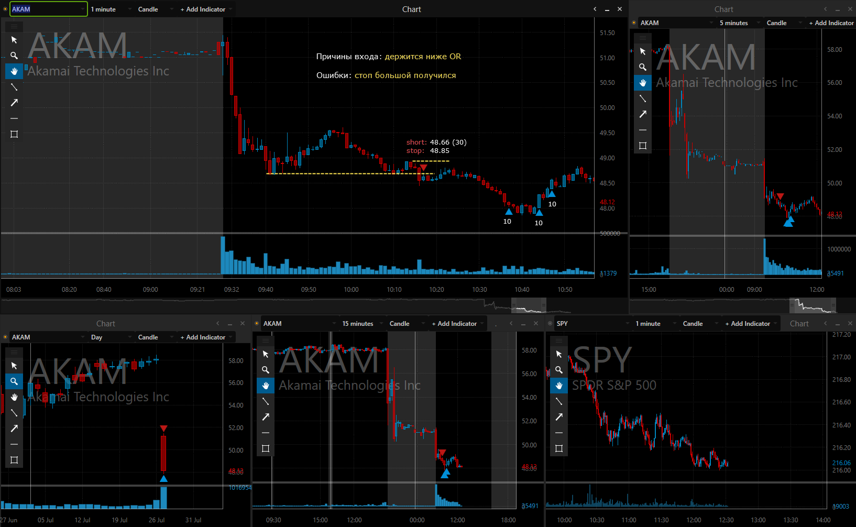Screen dimensions: 856x527
Task: Click the AKAM symbol input in main chart
Action: [48, 9]
